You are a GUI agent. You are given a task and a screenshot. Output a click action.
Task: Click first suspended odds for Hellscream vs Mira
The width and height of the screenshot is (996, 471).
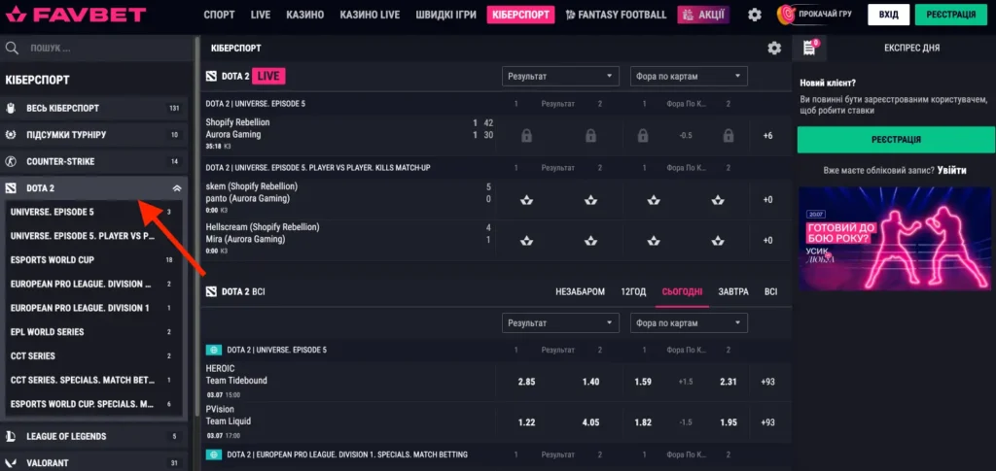[x=526, y=241]
